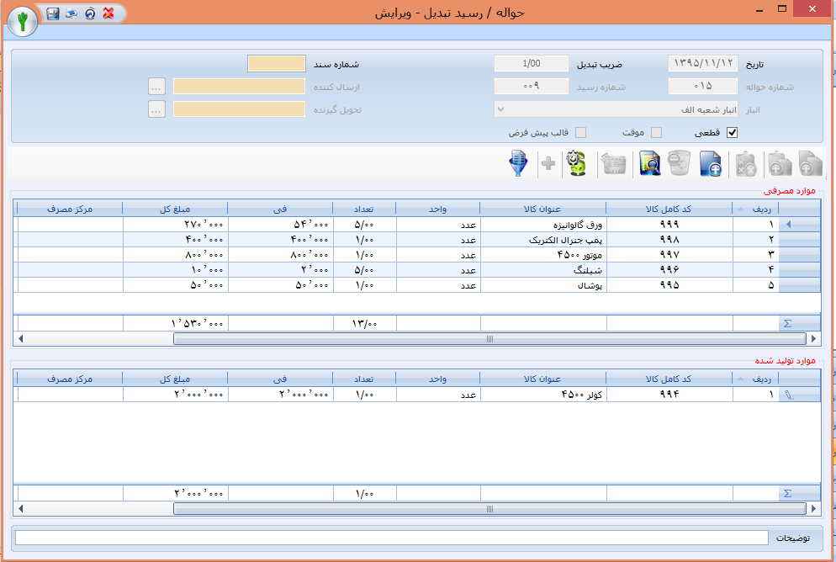Click the left scroll arrow of produced items grid

click(20, 509)
